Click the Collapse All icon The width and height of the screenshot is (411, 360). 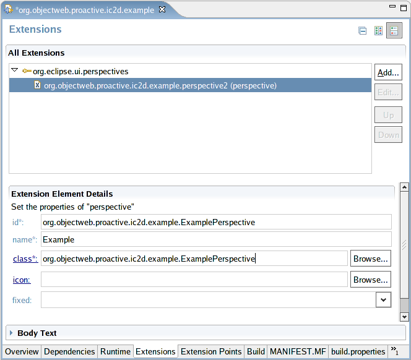point(363,30)
